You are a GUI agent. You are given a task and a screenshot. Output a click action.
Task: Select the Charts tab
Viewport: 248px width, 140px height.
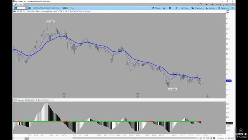click(19, 4)
